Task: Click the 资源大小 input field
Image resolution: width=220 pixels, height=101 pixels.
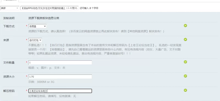Action: point(60,77)
